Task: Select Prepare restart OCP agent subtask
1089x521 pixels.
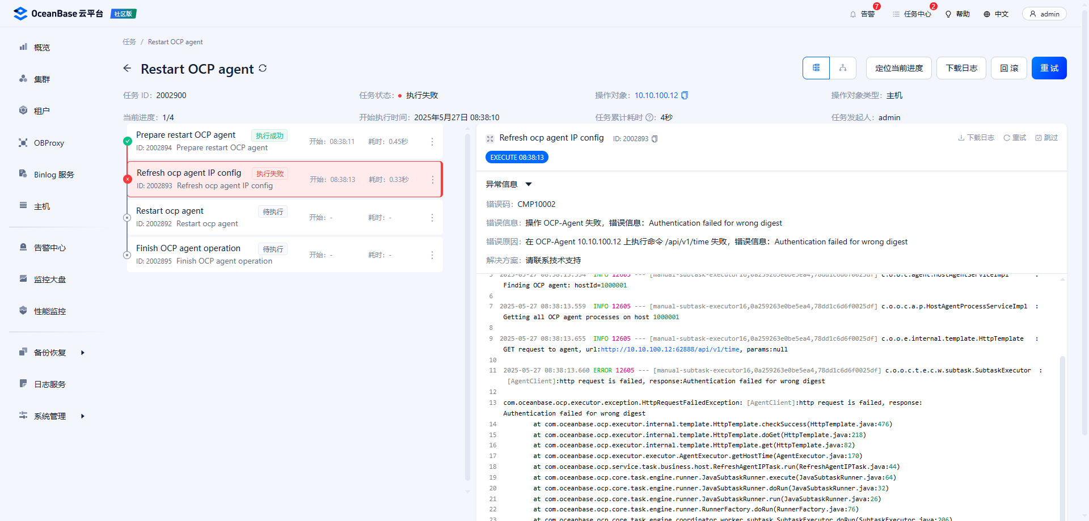Action: 285,141
